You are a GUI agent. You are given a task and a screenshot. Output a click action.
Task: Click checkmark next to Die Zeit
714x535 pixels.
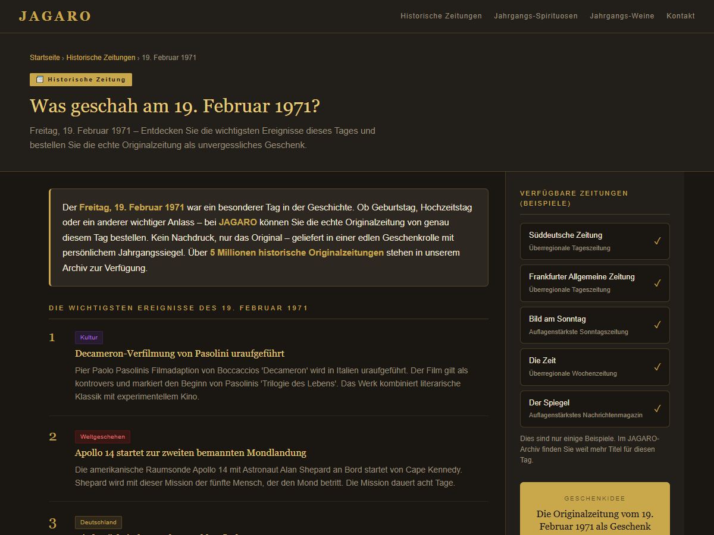657,367
